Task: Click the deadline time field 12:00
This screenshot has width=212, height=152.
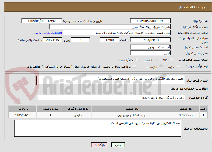Action: 109,40
